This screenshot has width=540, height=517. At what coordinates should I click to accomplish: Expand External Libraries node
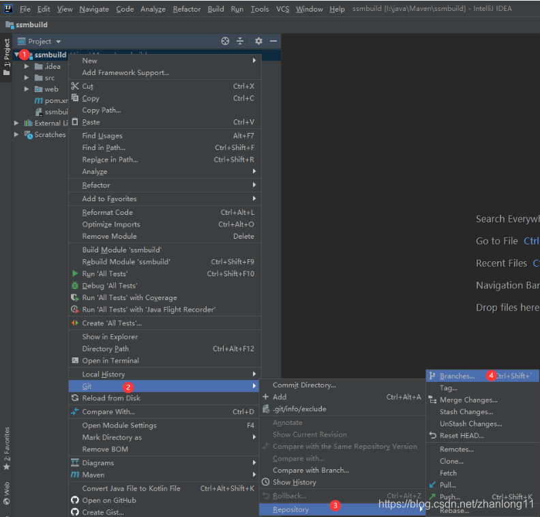tap(16, 123)
